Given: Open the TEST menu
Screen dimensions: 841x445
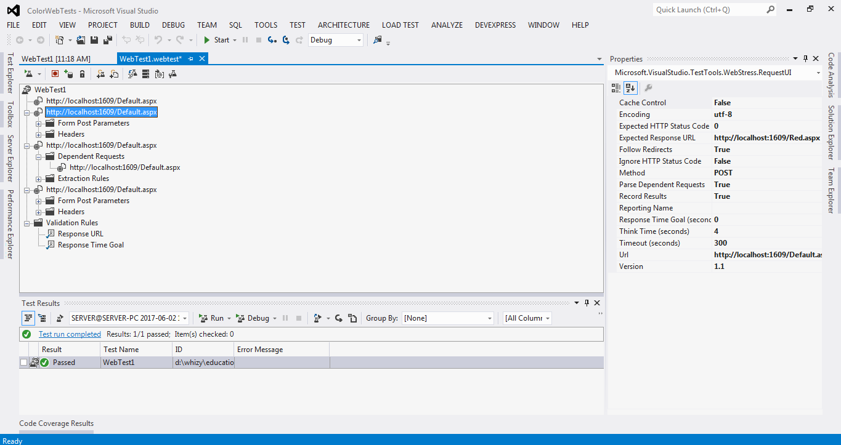Looking at the screenshot, I should (x=298, y=25).
